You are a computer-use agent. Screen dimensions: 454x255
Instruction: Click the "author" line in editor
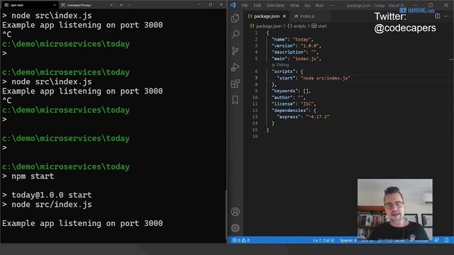pyautogui.click(x=289, y=98)
